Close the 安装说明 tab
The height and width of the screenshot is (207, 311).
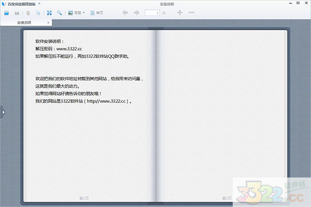coord(49,23)
